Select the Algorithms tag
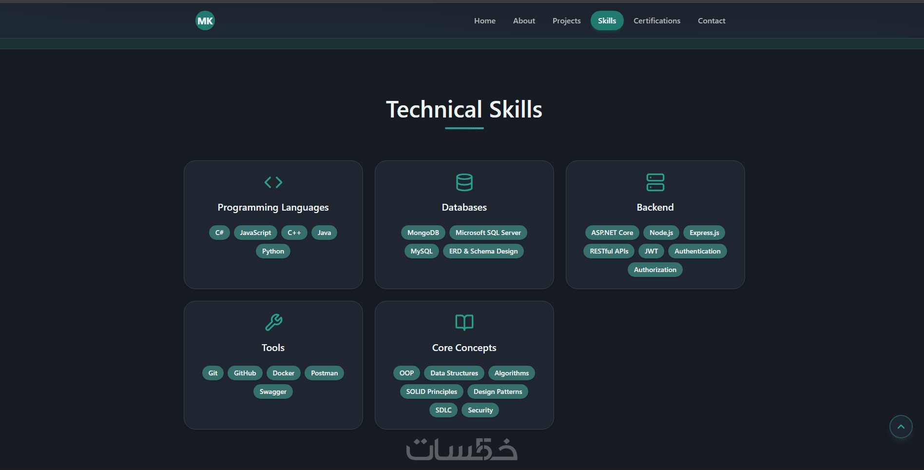The width and height of the screenshot is (924, 470). click(x=512, y=373)
